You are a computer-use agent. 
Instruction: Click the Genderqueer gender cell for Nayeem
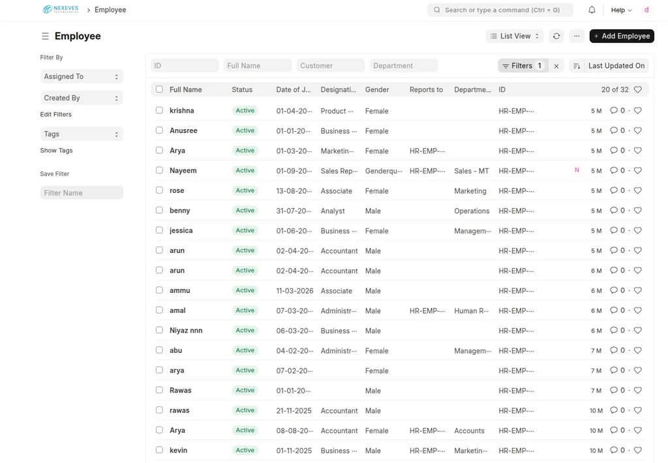384,171
